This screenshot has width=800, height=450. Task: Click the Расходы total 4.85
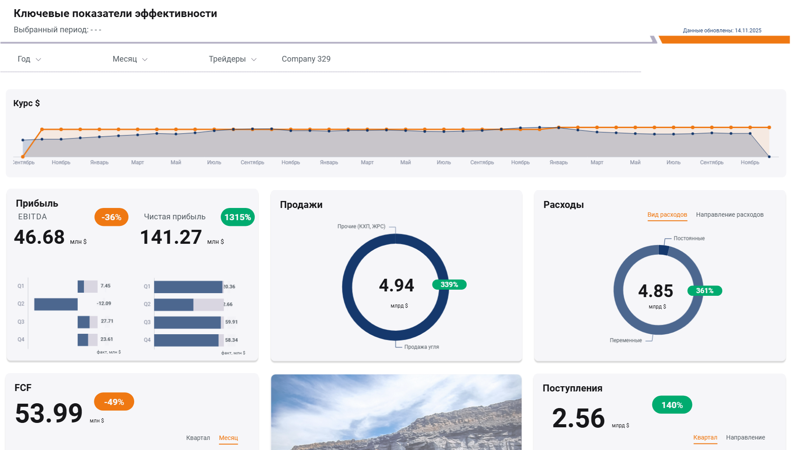click(x=656, y=291)
